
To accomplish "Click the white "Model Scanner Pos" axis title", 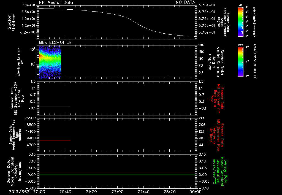I will click(15, 135).
